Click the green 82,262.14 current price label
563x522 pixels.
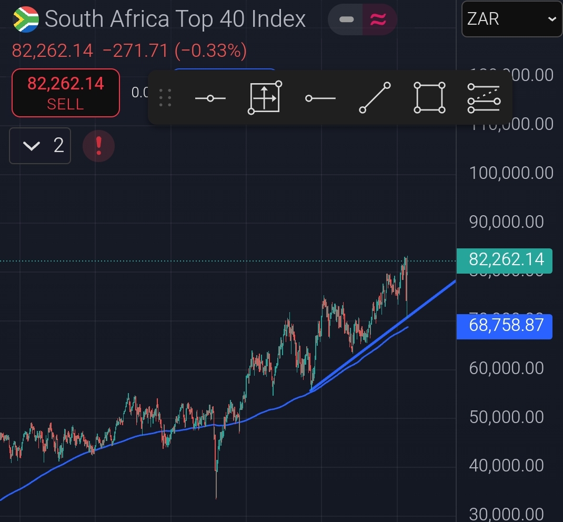505,260
